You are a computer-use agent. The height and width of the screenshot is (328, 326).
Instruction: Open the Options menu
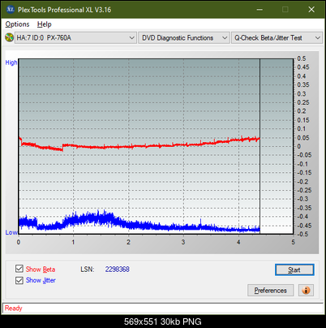coord(17,24)
